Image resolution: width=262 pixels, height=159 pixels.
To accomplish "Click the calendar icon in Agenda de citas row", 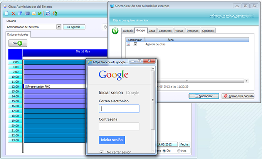I will [x=128, y=44].
